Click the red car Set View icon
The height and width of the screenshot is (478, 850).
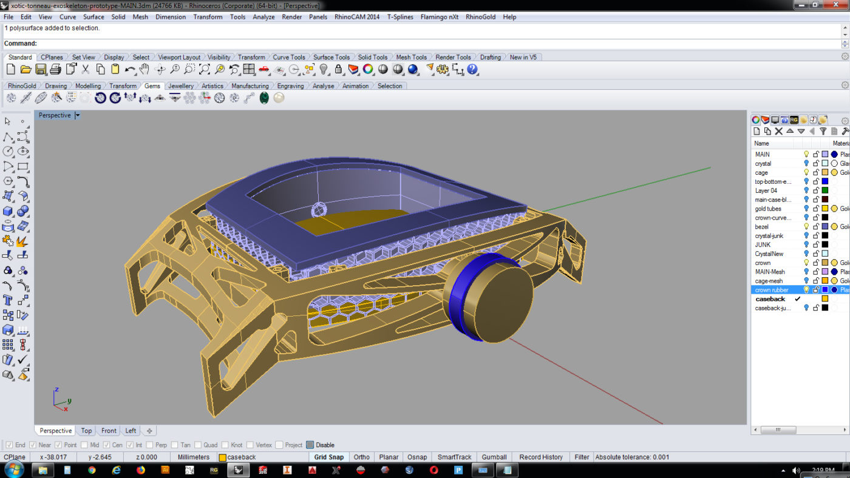click(264, 70)
